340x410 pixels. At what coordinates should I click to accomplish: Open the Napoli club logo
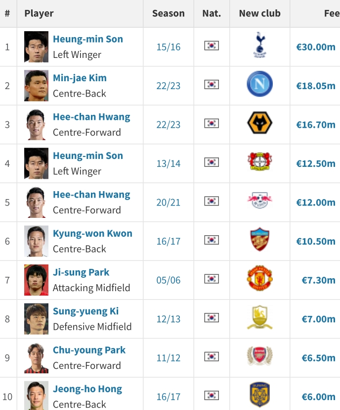(x=259, y=84)
